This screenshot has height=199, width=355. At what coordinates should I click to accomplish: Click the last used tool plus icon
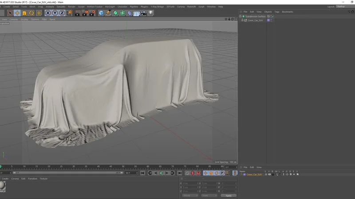pos(39,13)
